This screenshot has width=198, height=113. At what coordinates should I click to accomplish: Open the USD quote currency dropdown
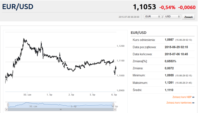(x=172, y=16)
